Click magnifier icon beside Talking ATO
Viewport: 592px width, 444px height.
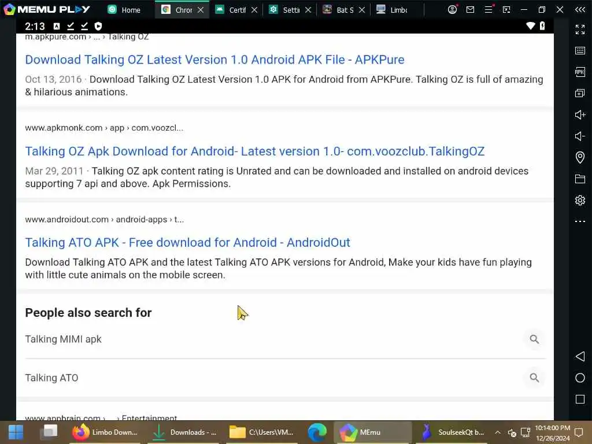[534, 378]
